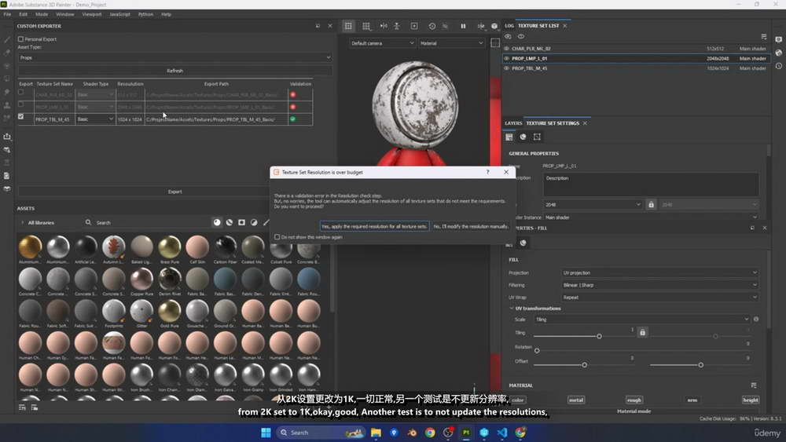Uncheck export box for PROP_TBL_M_45 row

click(x=20, y=116)
